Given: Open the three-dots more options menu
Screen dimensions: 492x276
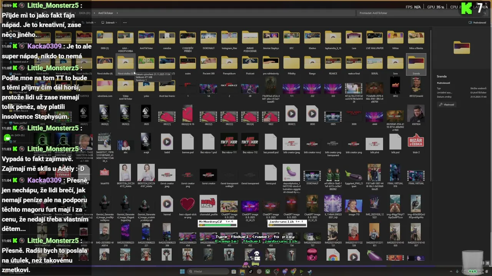Looking at the screenshot, I should (x=125, y=23).
